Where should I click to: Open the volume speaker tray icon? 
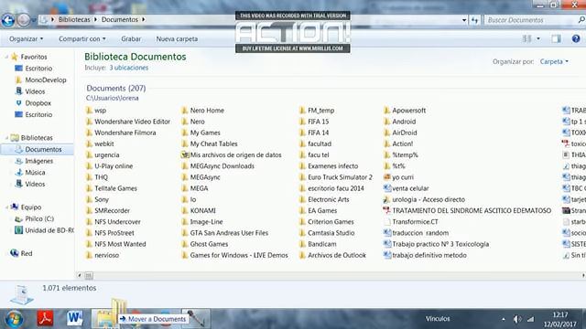tap(516, 319)
